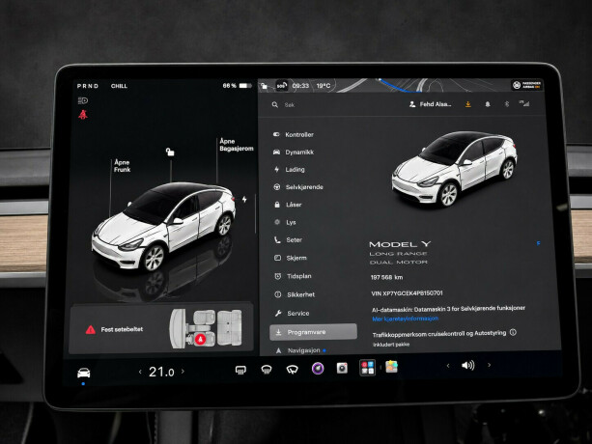Open the car controls icon on the dock

click(x=83, y=373)
